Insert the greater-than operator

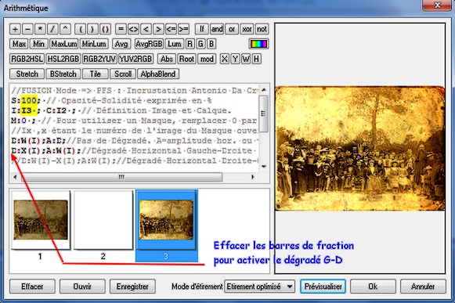[158, 29]
